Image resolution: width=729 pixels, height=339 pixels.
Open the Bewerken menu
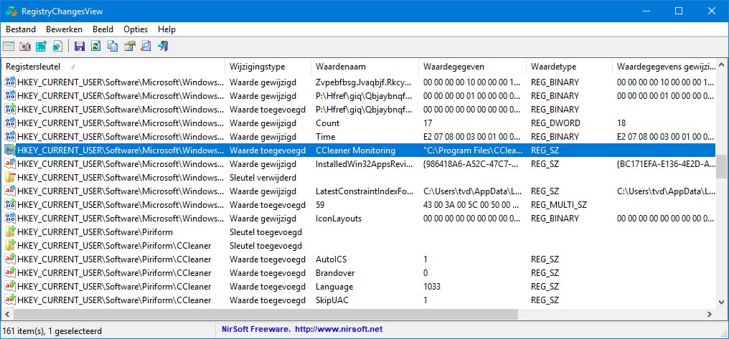pyautogui.click(x=64, y=29)
